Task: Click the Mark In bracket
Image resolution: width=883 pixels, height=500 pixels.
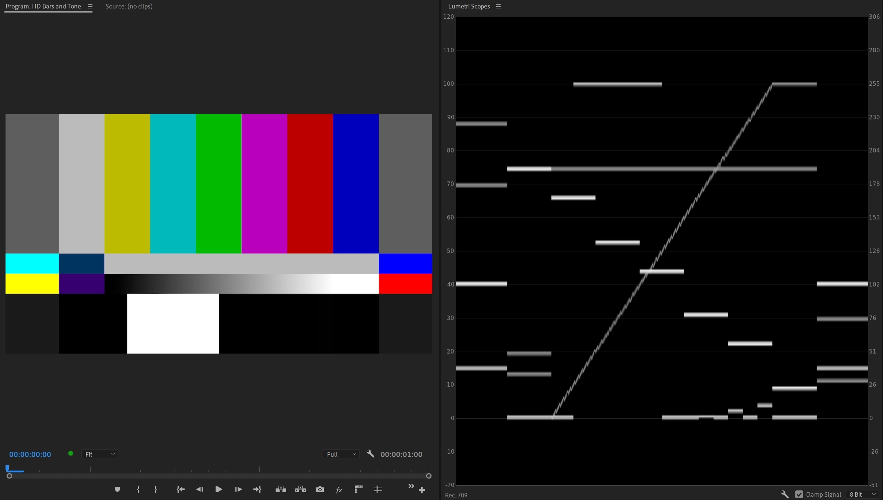Action: (138, 489)
